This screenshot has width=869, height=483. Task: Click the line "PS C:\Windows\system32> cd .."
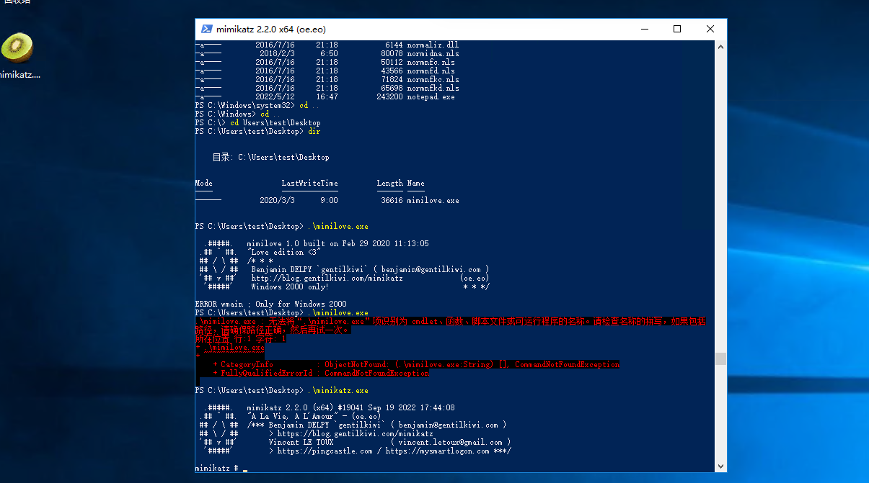[x=257, y=105]
